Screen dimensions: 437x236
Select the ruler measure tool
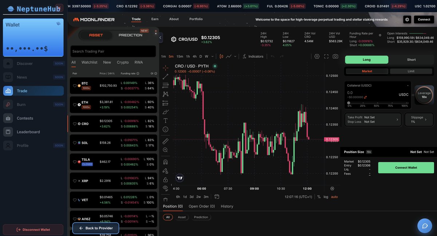(165, 141)
